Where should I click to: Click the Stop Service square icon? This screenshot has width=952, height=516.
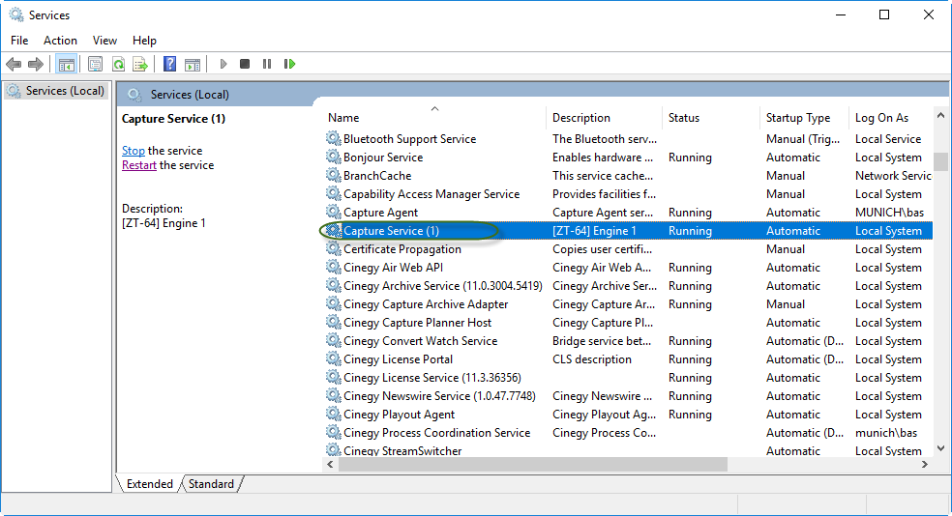(x=245, y=64)
